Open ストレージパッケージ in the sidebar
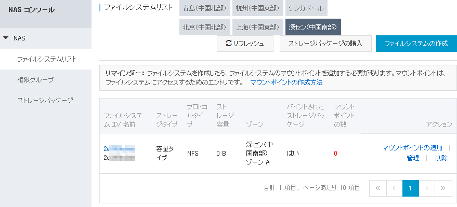457x207 pixels. (x=46, y=101)
